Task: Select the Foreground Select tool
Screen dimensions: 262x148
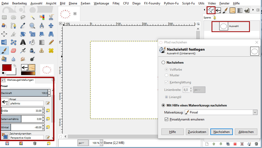Action: (4, 26)
